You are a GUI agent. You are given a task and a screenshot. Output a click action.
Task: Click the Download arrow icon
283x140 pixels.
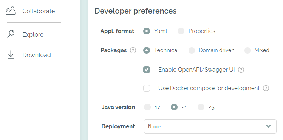[11, 55]
